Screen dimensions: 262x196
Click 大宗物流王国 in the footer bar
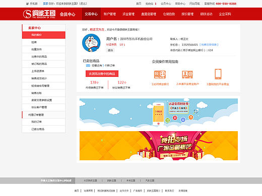point(90,180)
